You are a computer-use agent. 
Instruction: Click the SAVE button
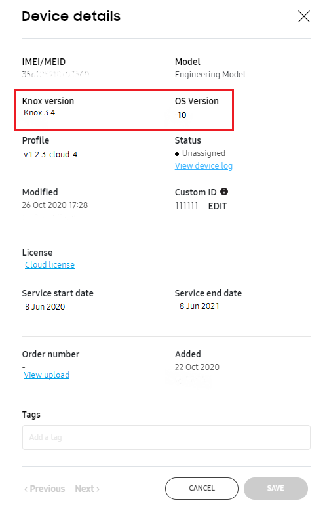coord(276,488)
